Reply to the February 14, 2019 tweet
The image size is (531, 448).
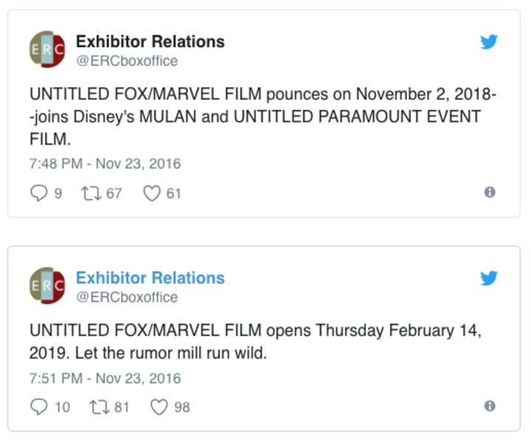pos(38,407)
